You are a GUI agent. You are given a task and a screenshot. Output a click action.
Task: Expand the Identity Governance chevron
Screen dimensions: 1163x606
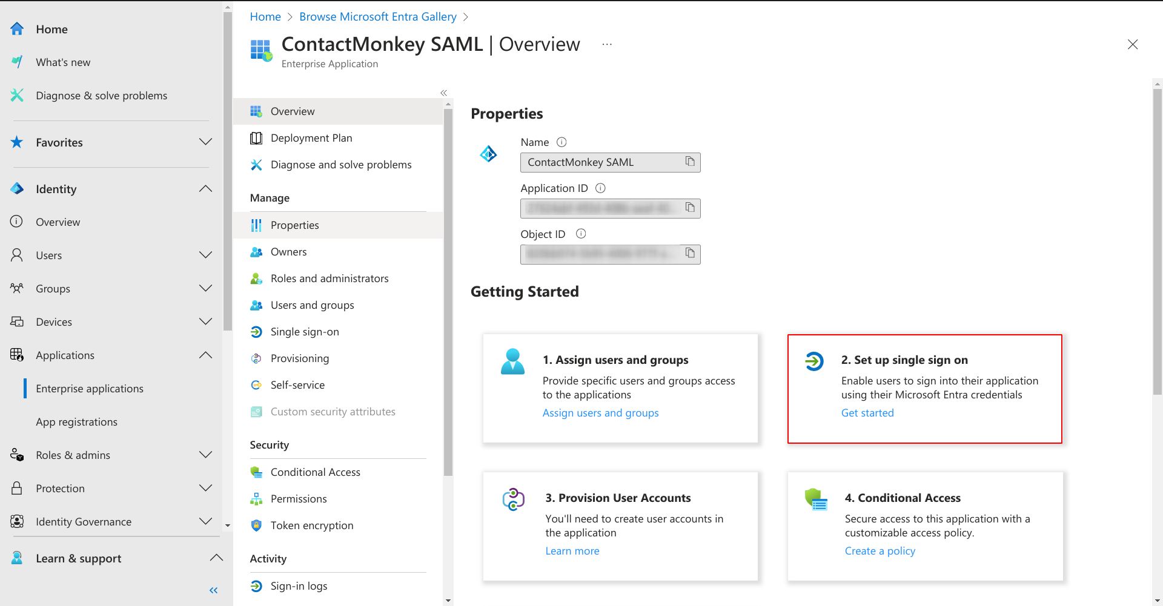[x=206, y=522]
